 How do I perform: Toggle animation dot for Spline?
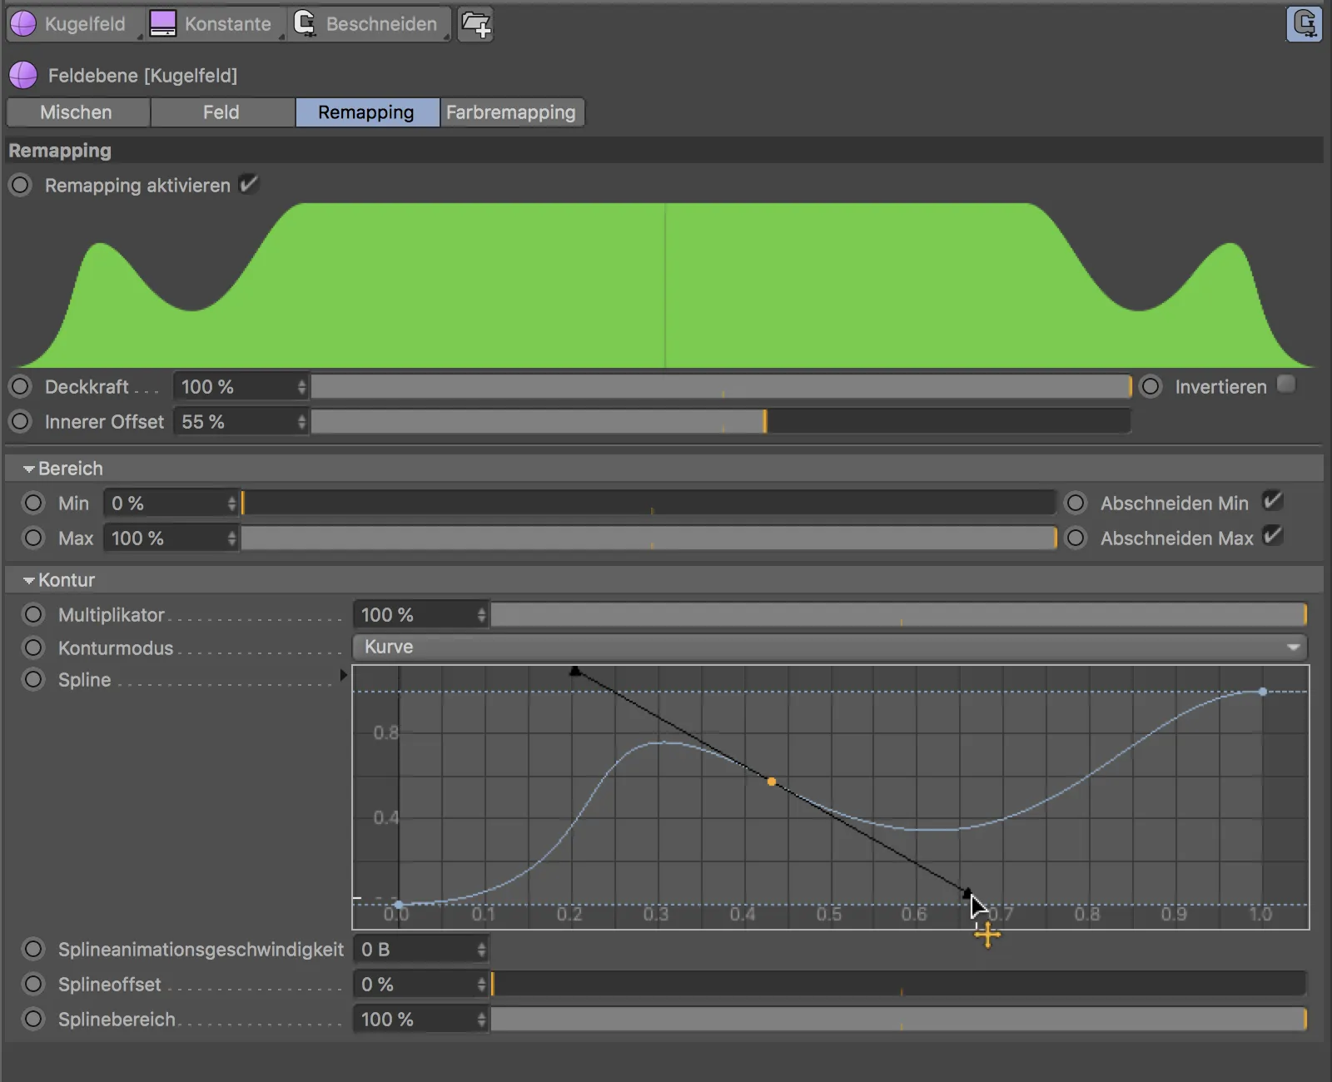tap(33, 679)
